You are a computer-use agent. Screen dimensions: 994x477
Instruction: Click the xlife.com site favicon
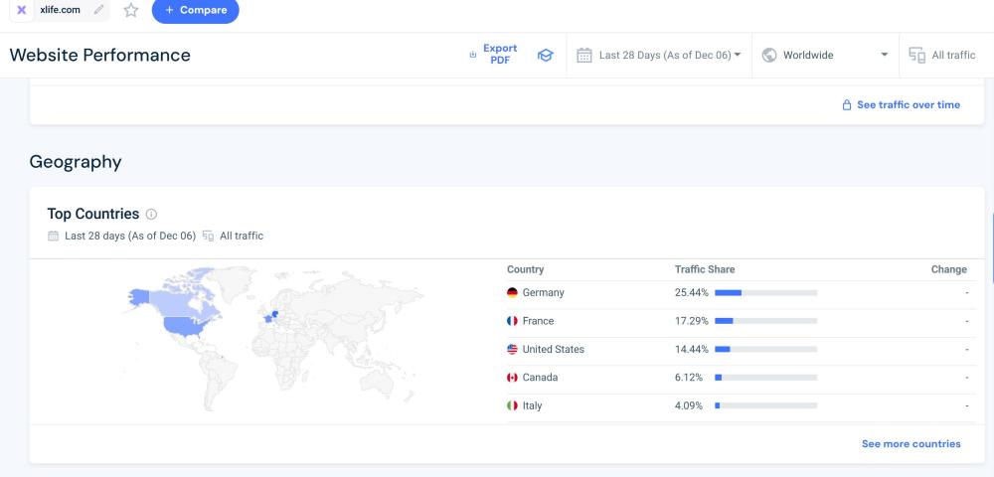point(22,10)
